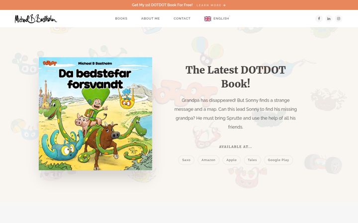Click the Michael B Bastholm signature logo

36,19
